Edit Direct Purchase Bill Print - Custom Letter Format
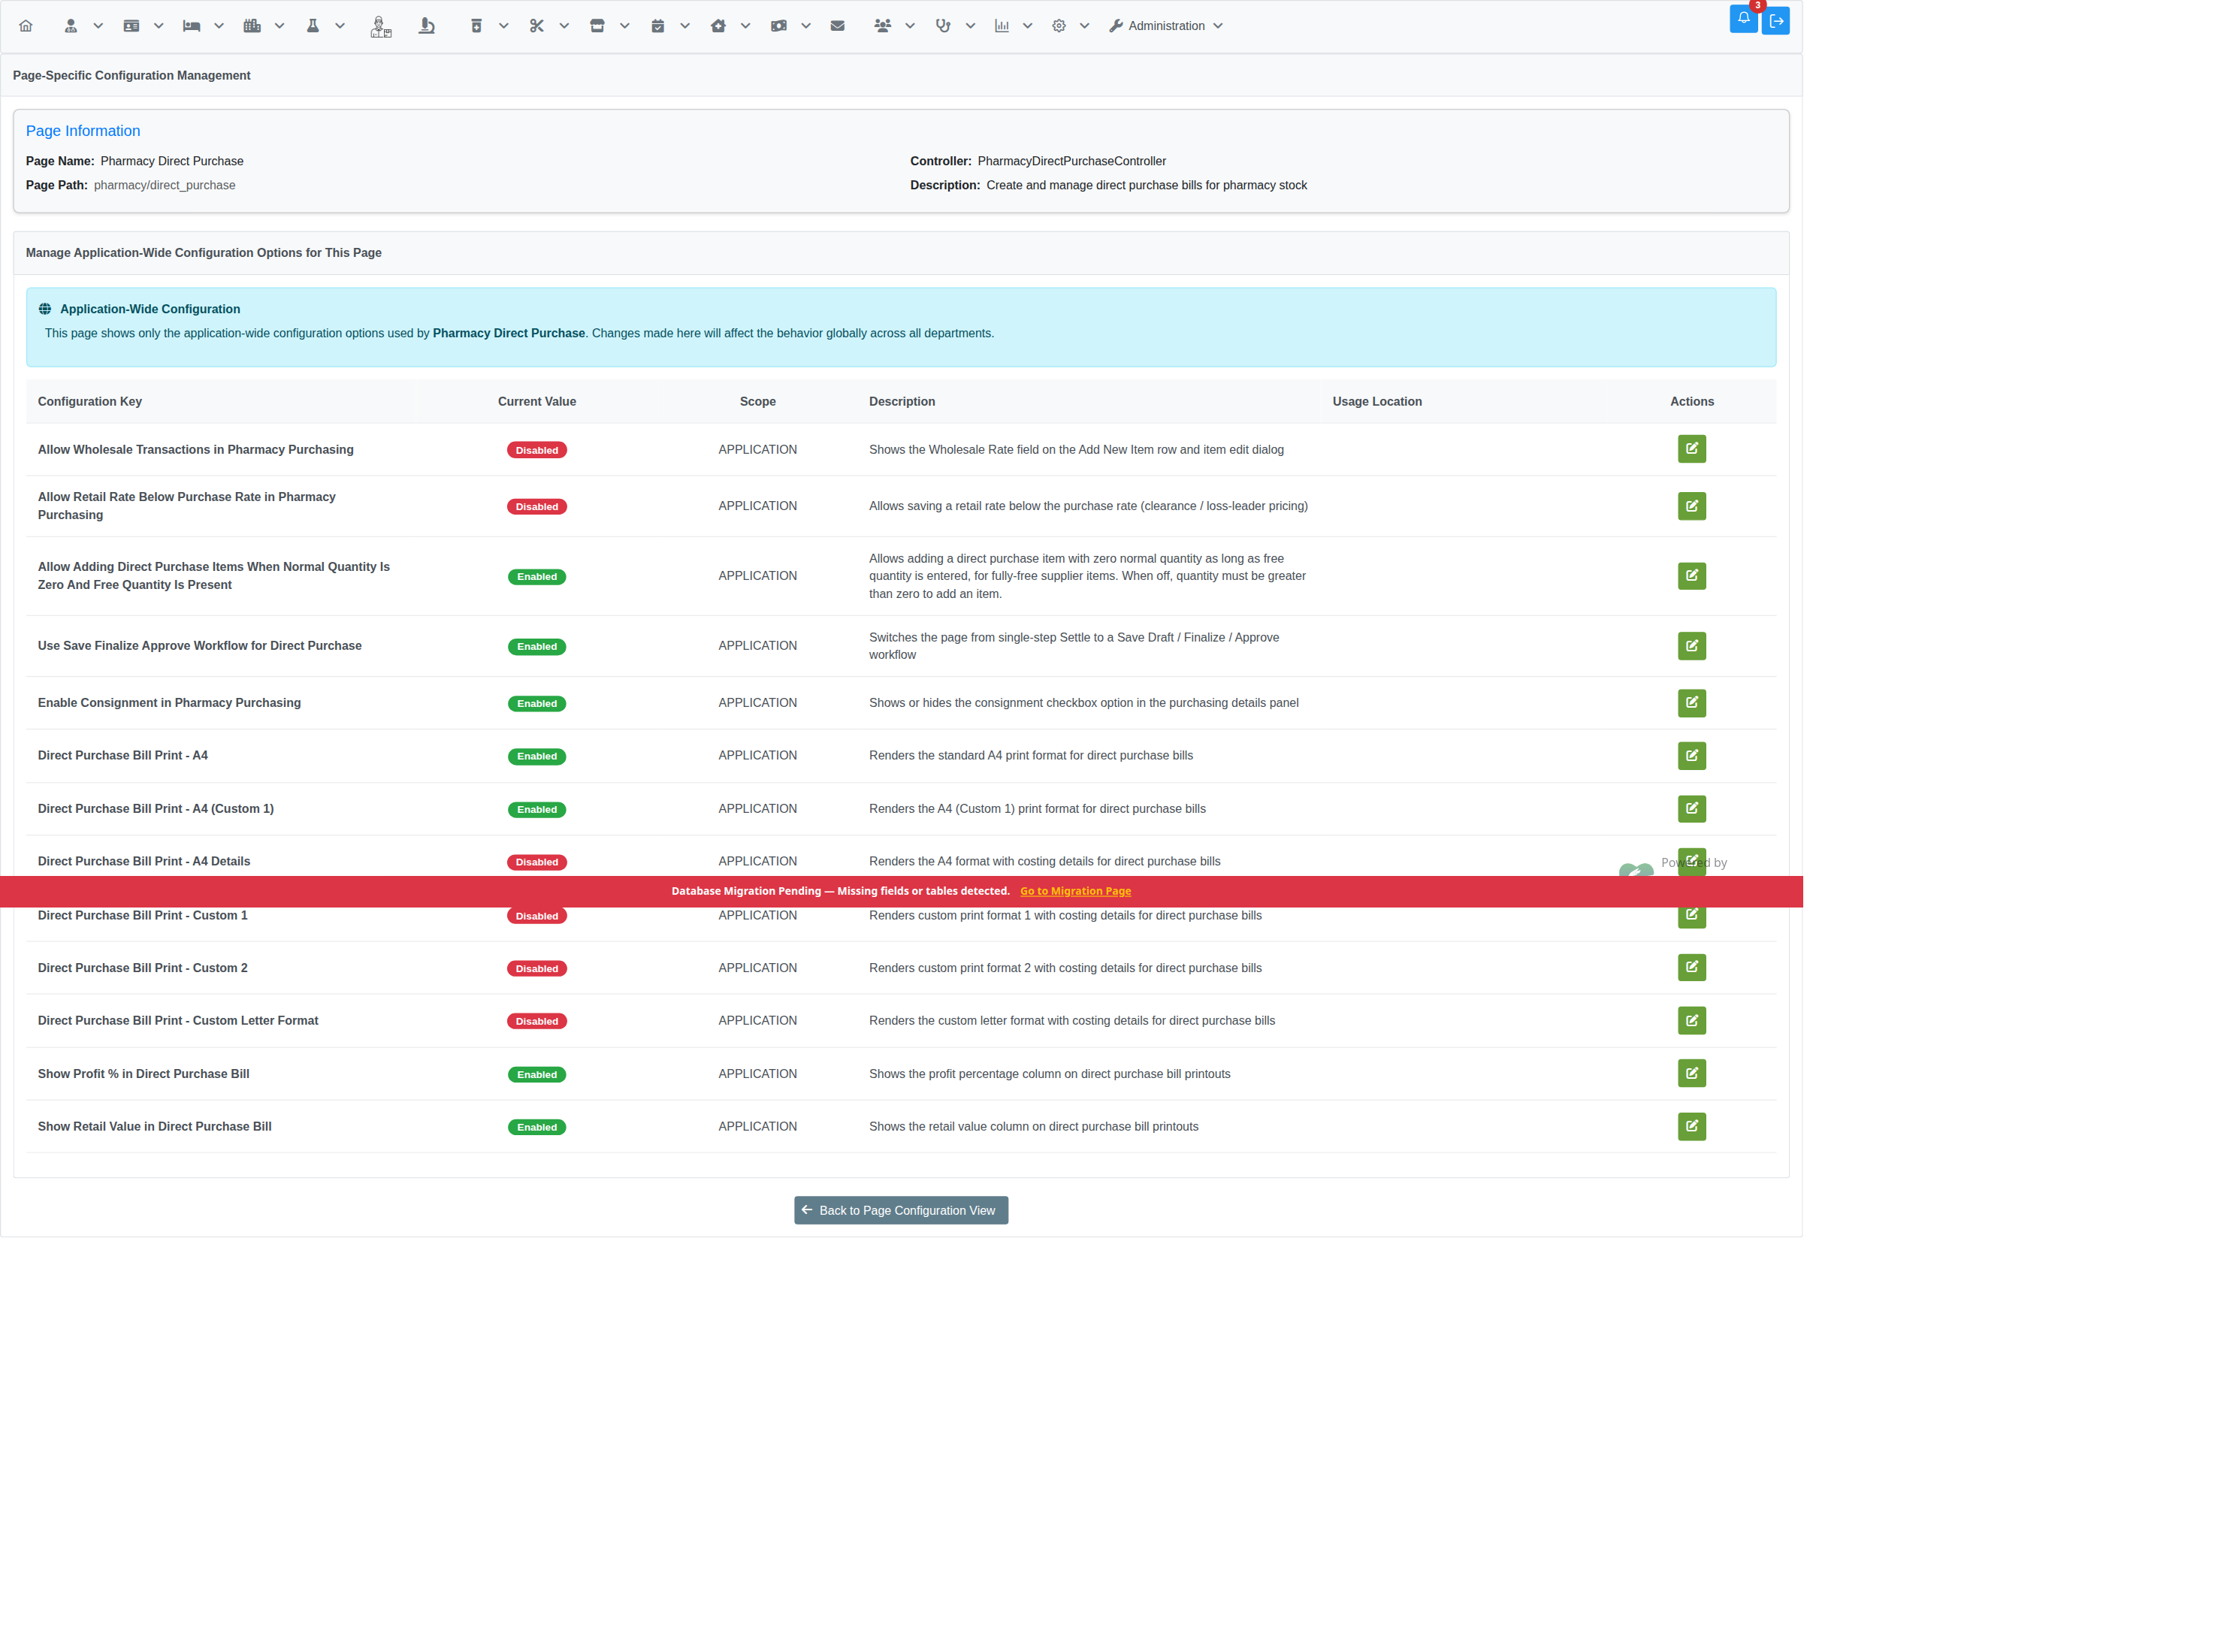The width and height of the screenshot is (2236, 1652). click(x=1692, y=1021)
